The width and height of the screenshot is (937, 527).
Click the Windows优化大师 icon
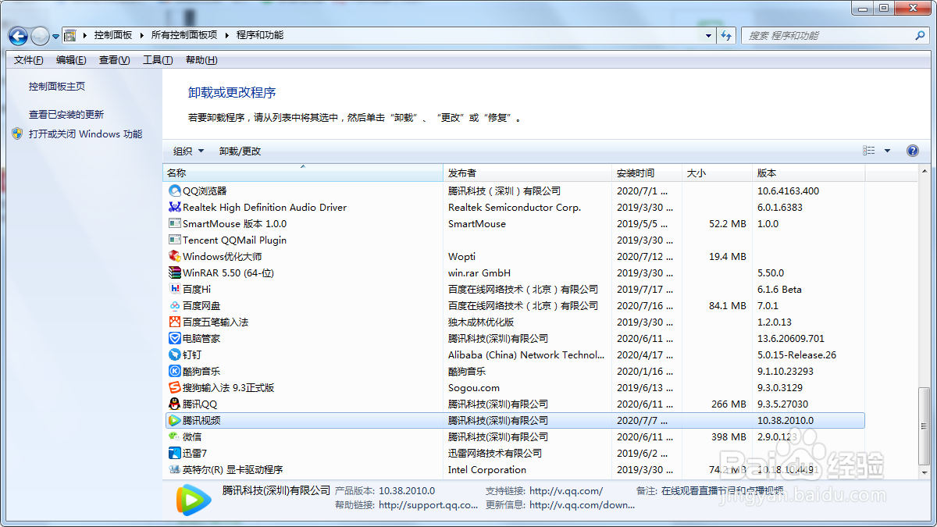coord(175,256)
